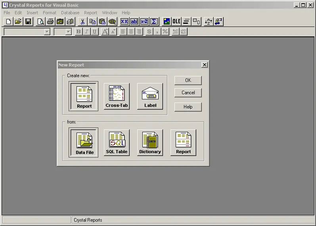This screenshot has width=316, height=226.
Task: Click the Crystal Reports title bar icon
Action: click(x=5, y=5)
